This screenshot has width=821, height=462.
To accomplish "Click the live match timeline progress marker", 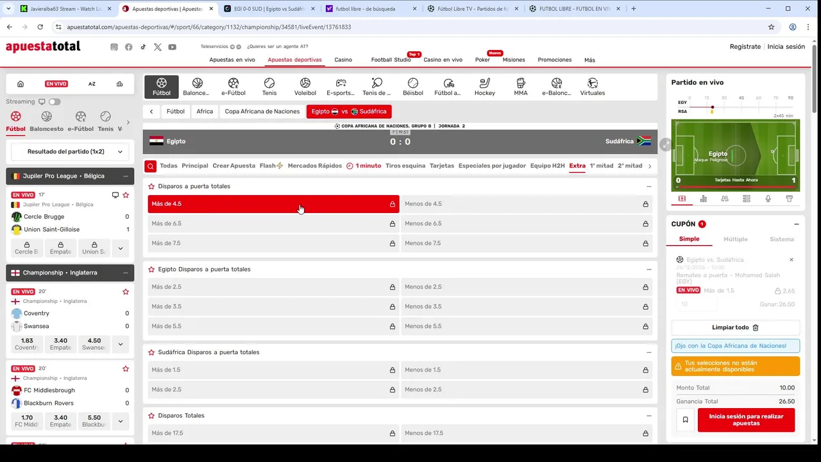I will 712,107.
